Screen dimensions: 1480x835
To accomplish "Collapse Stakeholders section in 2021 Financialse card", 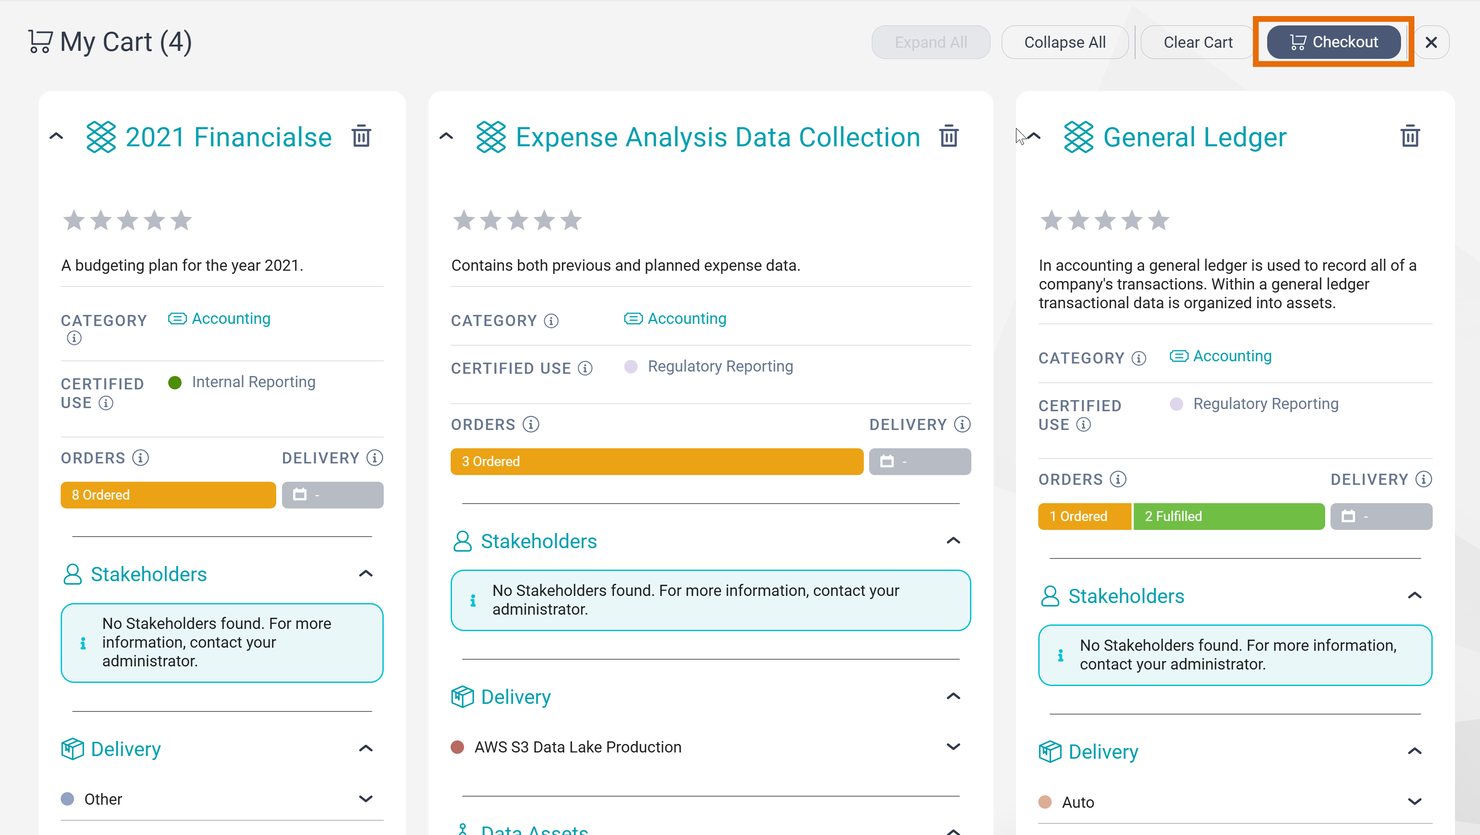I will tap(366, 574).
